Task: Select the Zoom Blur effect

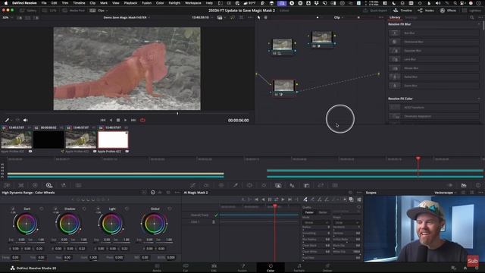Action: (x=433, y=86)
